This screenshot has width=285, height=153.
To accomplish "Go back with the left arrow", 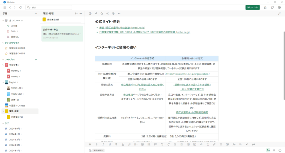I will click(x=10, y=7).
